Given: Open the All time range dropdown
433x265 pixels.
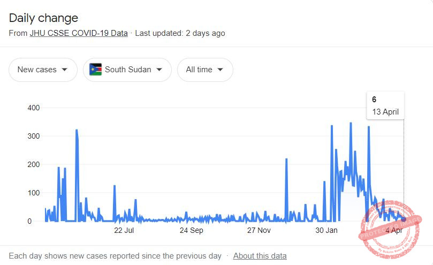Looking at the screenshot, I should click(205, 70).
